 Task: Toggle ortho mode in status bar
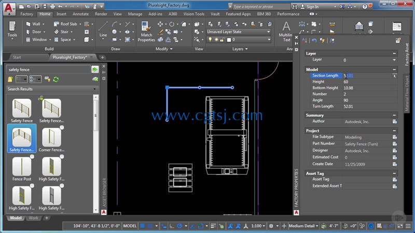point(172,226)
